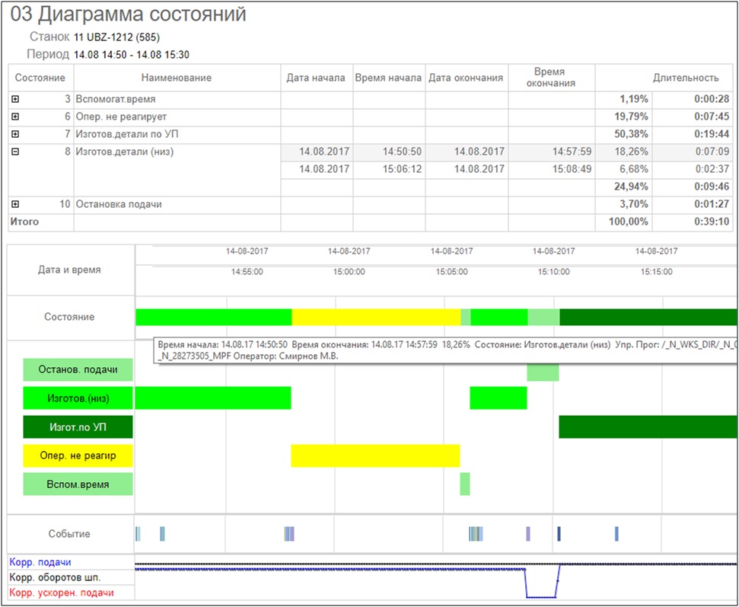Click first Изготов.(низ) bar starting 14:50
The height and width of the screenshot is (607, 739).
tap(213, 398)
